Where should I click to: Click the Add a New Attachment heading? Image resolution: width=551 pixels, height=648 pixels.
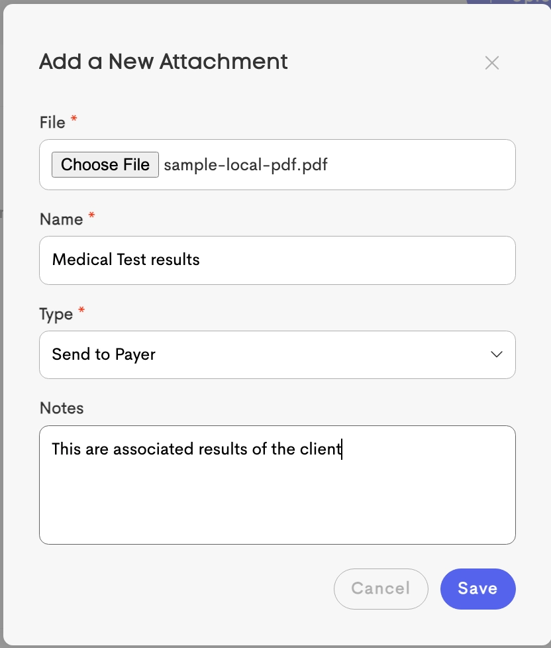click(164, 62)
